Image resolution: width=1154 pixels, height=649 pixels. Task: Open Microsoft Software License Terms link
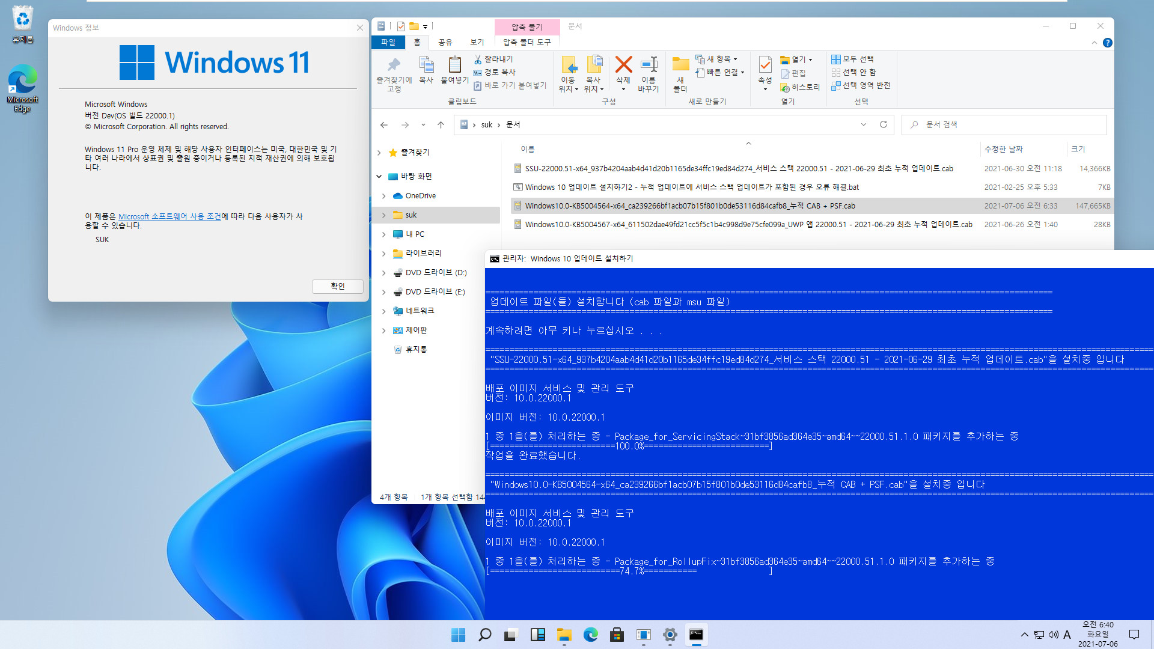(x=170, y=216)
